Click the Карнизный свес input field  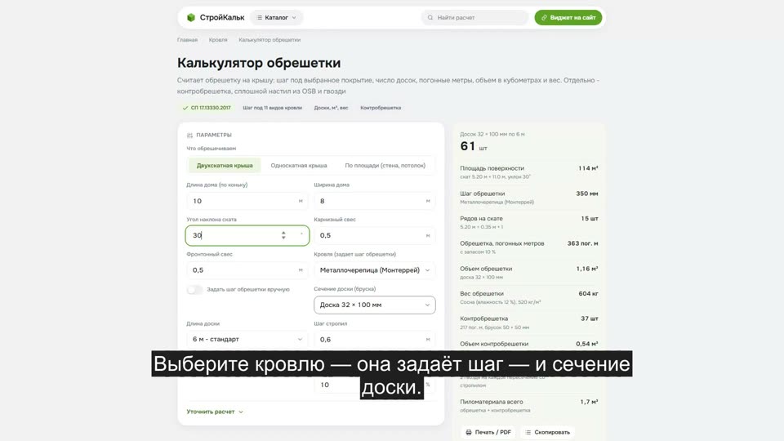click(375, 235)
